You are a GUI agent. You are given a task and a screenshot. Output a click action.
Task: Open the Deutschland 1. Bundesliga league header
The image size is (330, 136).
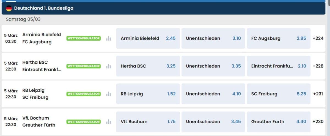coord(44,8)
